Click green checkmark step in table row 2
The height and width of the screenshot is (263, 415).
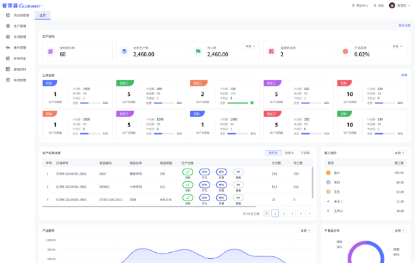pos(188,185)
